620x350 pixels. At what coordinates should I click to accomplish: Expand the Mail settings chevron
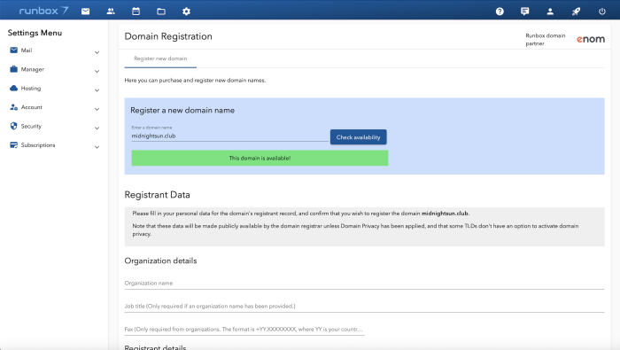(x=97, y=52)
